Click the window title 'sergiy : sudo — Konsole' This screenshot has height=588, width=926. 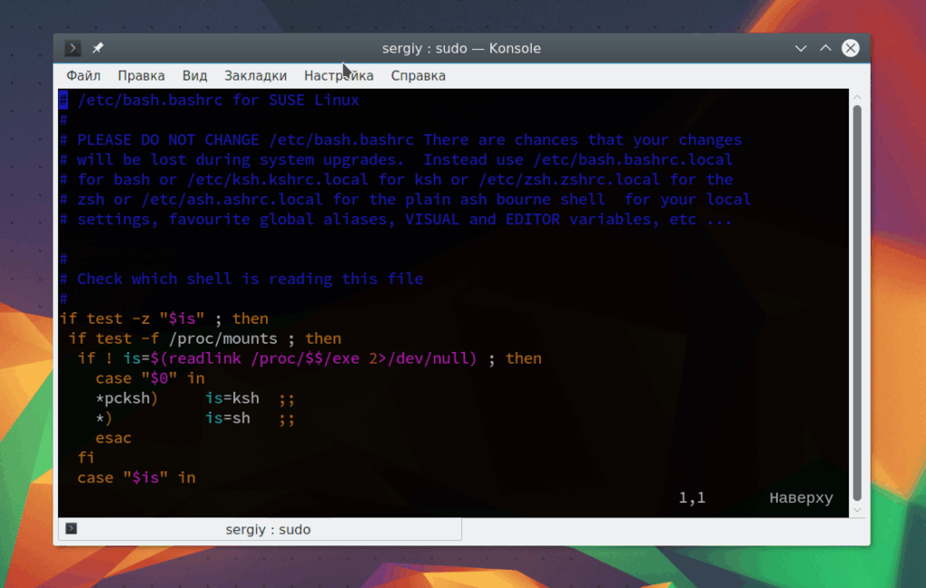click(461, 49)
